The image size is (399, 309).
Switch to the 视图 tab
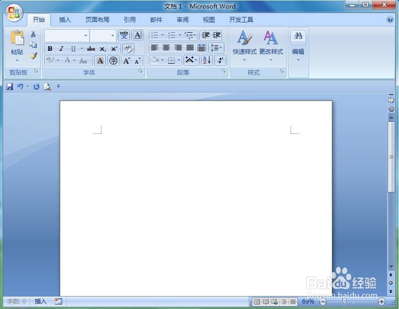(208, 19)
